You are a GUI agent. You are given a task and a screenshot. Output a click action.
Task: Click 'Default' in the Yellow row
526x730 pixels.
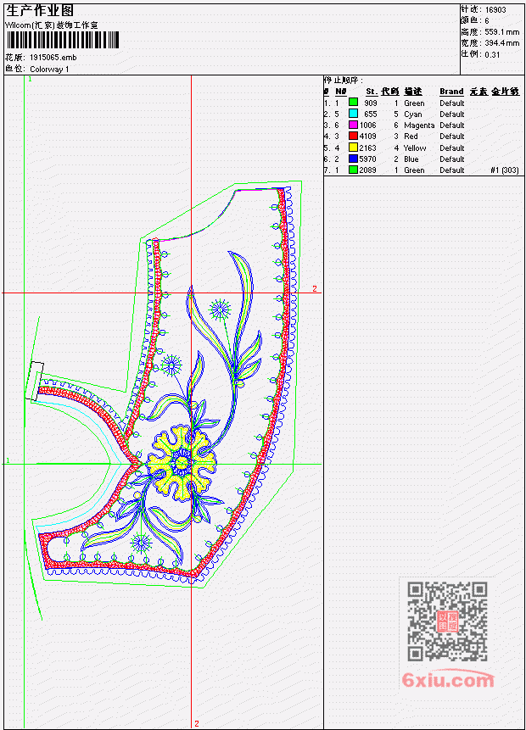pos(452,148)
